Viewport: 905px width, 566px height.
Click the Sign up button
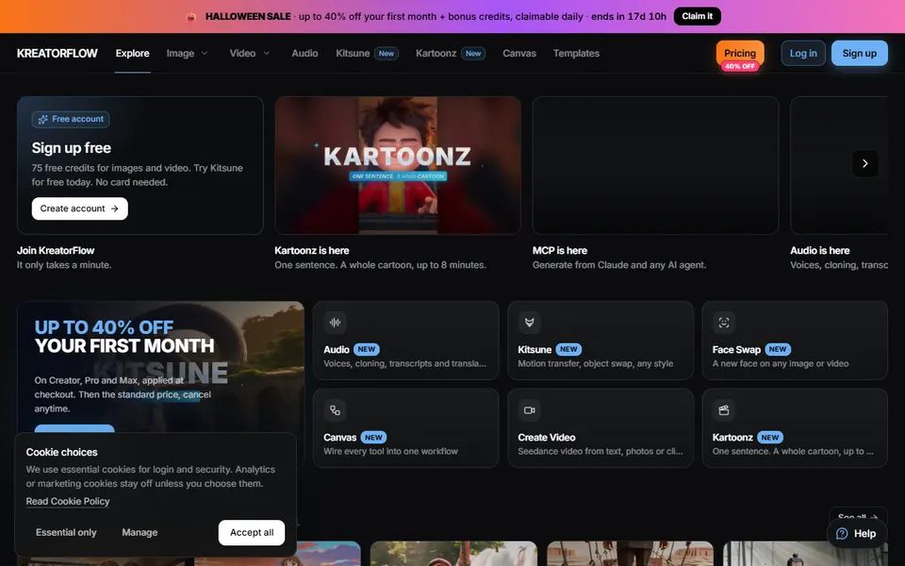click(860, 53)
